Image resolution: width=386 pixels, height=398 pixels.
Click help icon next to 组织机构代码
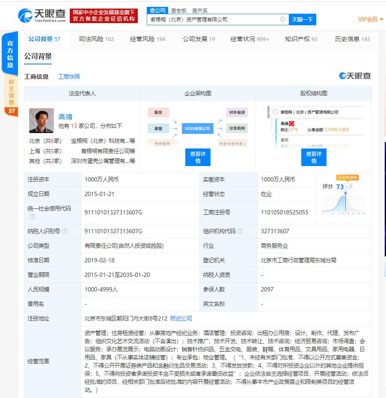click(240, 231)
